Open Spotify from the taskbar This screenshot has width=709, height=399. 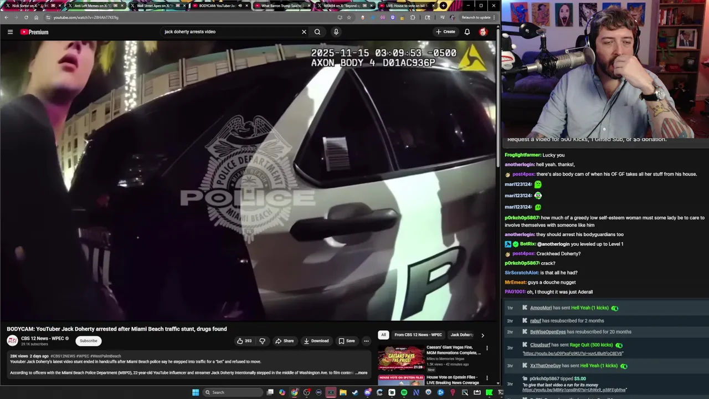pos(404,392)
